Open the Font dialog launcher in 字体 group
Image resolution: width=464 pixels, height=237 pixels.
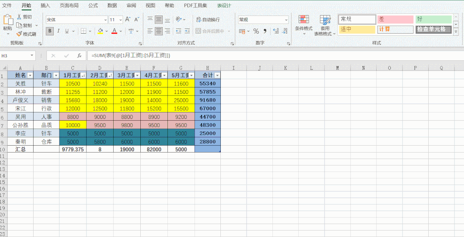[141, 44]
